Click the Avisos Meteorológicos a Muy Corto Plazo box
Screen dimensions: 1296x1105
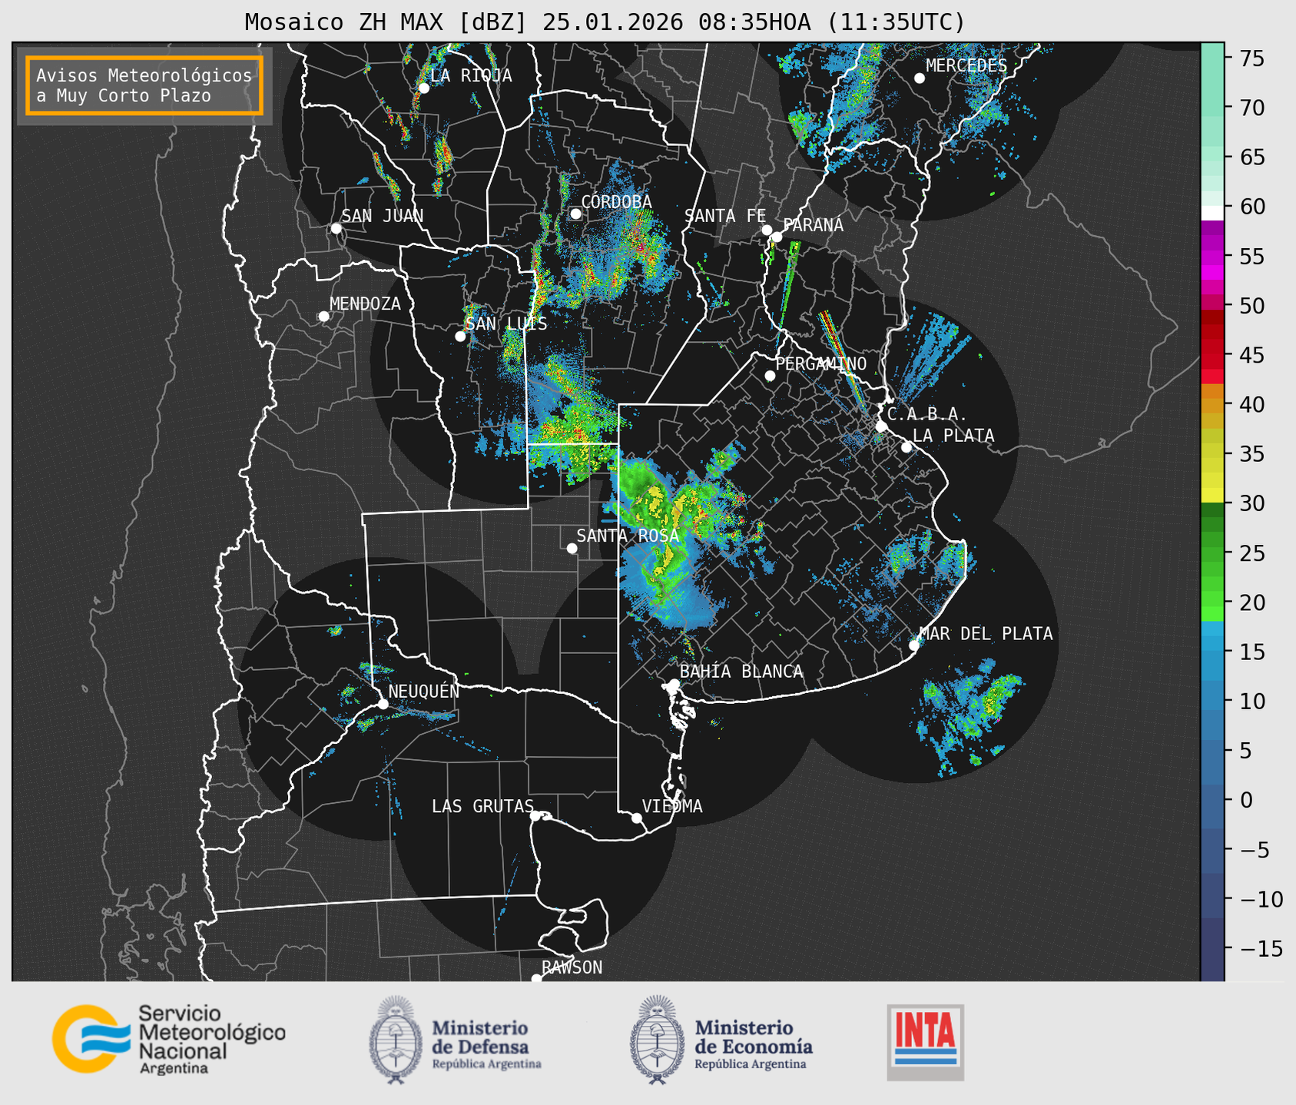[144, 85]
